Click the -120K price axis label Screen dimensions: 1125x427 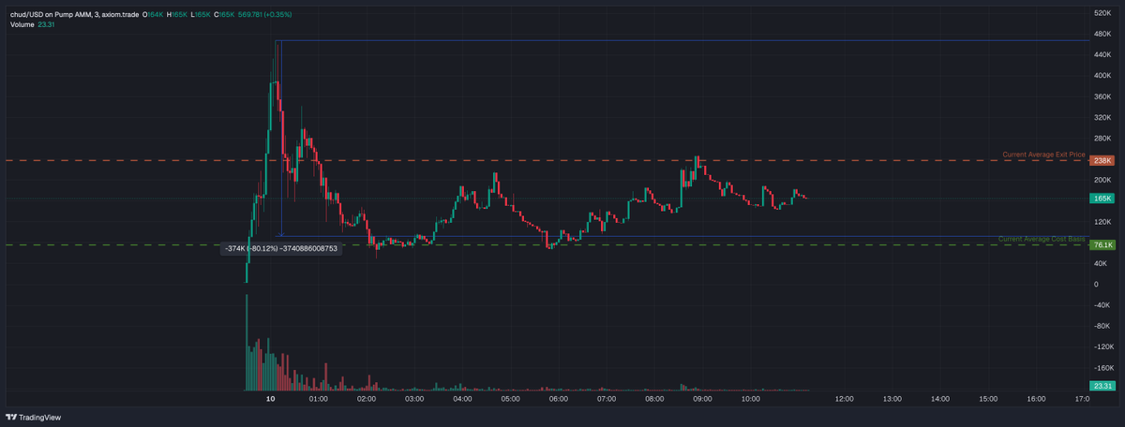[1103, 346]
